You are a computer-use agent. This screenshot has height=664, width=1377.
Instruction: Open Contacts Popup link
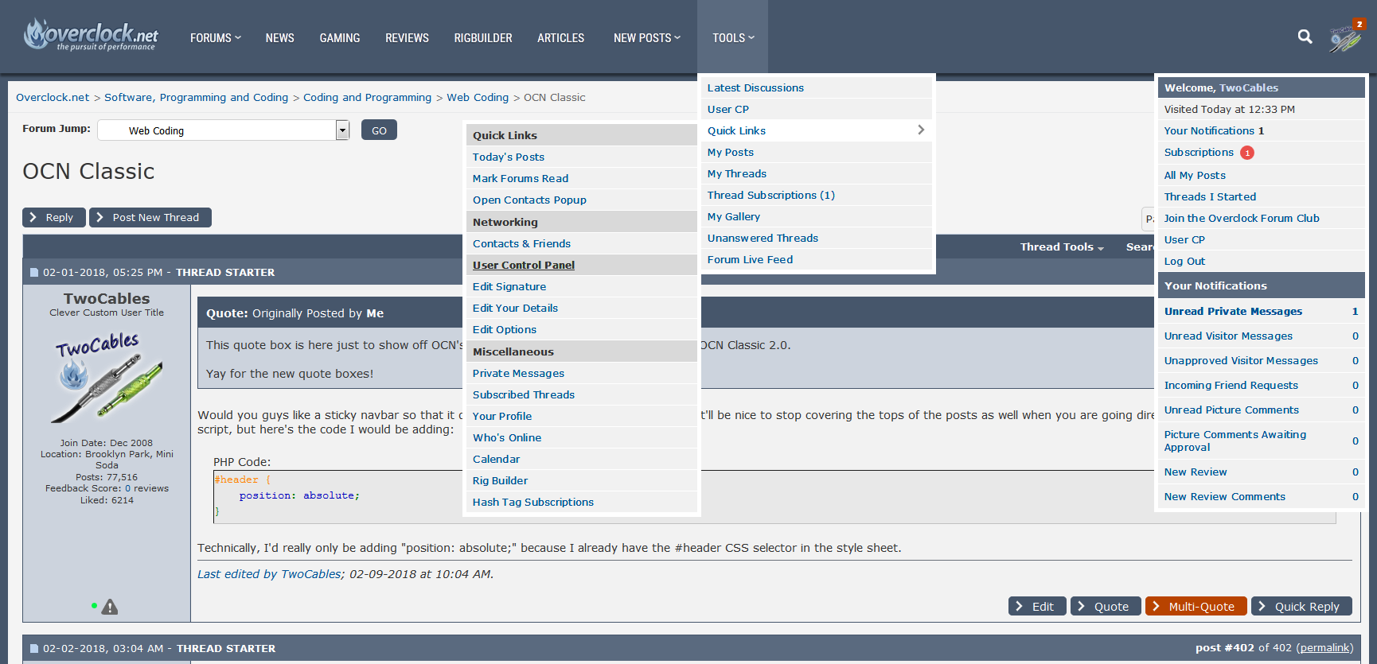(x=529, y=200)
